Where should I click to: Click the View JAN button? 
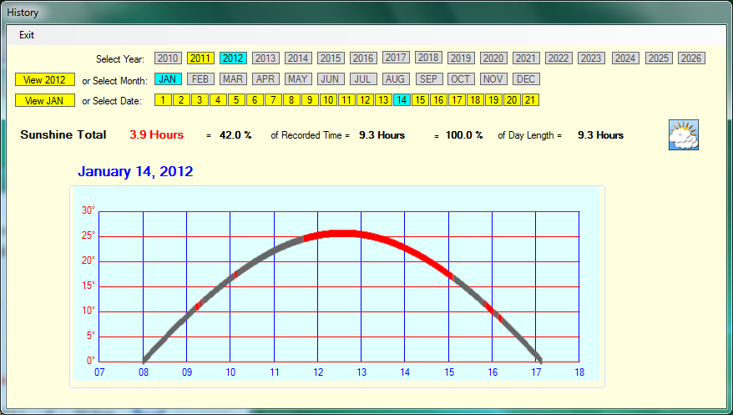(x=45, y=100)
